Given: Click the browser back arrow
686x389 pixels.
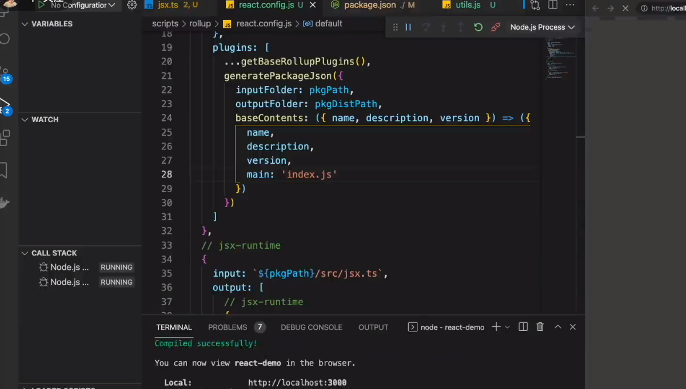Looking at the screenshot, I should pyautogui.click(x=596, y=9).
